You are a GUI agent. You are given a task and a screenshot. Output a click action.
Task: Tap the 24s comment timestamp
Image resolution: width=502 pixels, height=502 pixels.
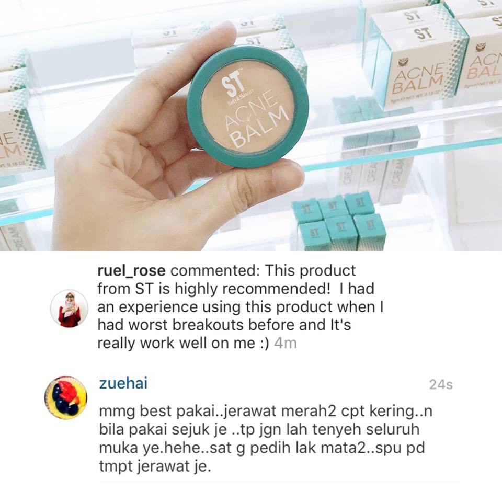(441, 384)
